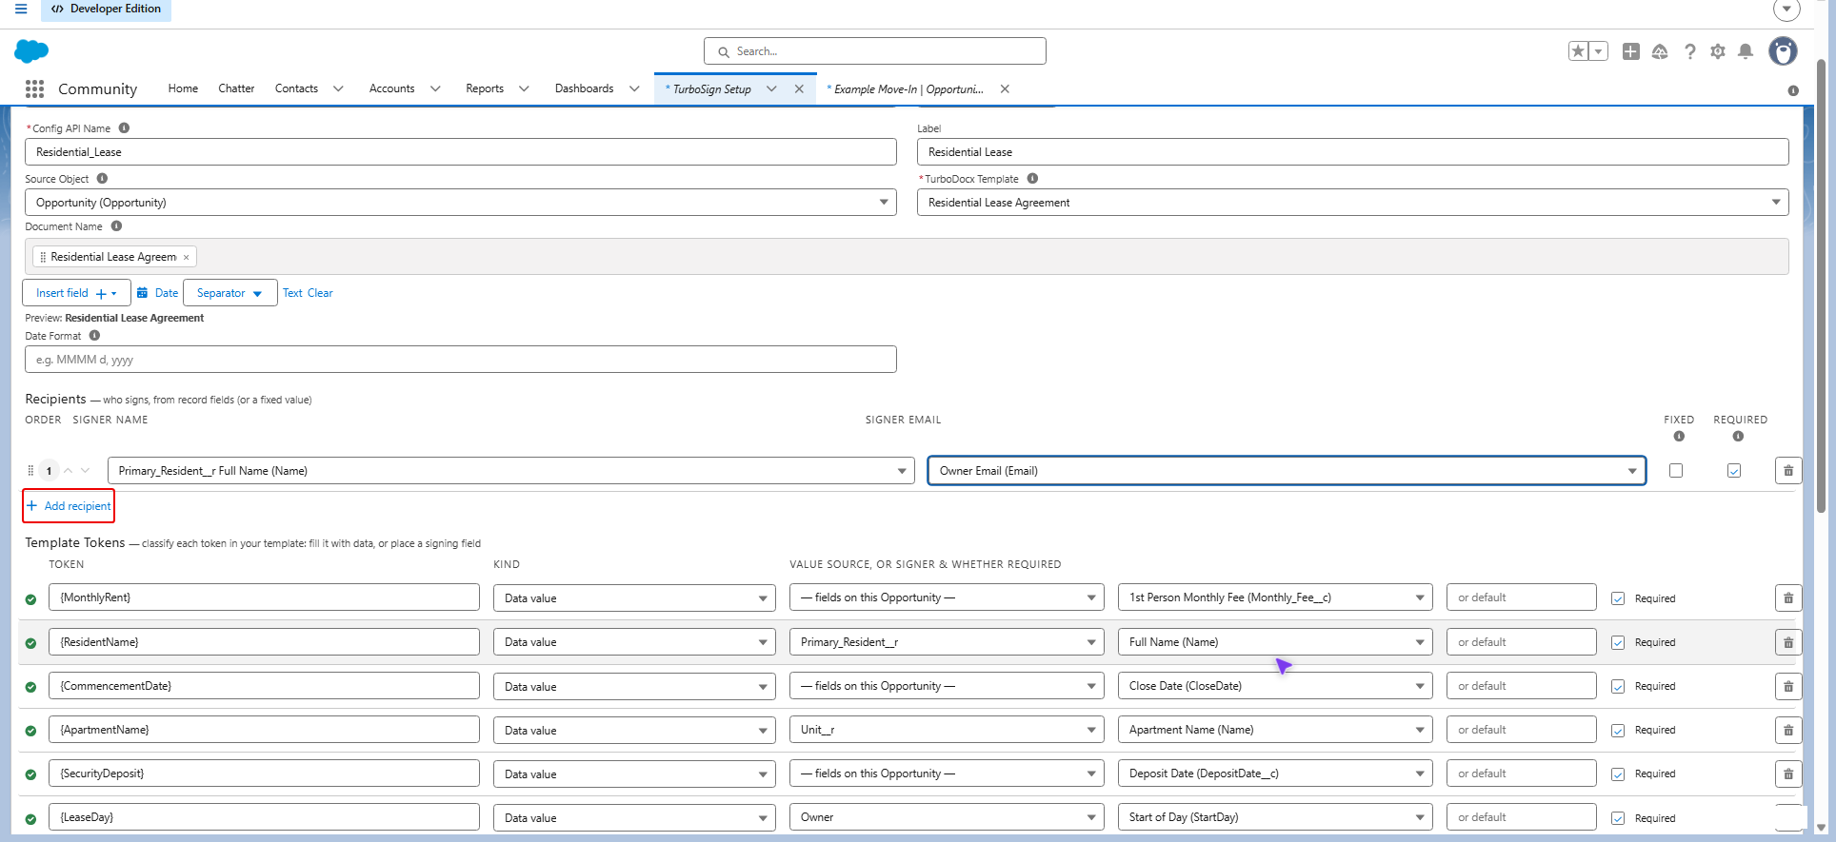Open Global Actions plus icon
The width and height of the screenshot is (1836, 842).
coord(1631,51)
